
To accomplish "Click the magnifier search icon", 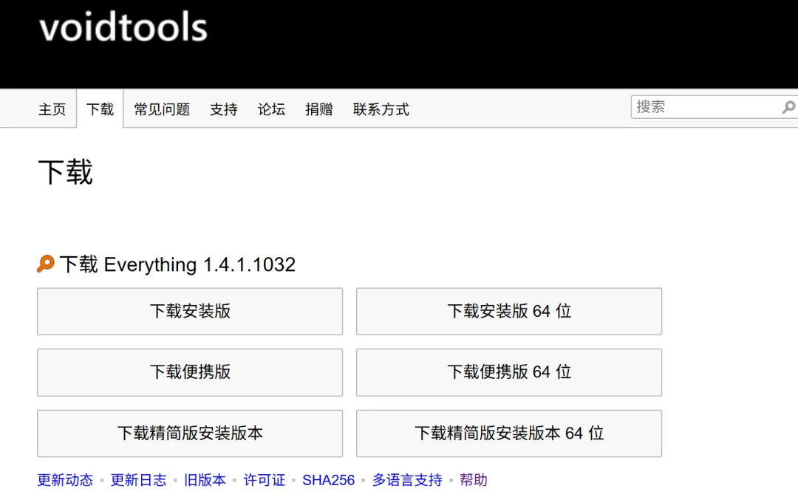I will [788, 107].
